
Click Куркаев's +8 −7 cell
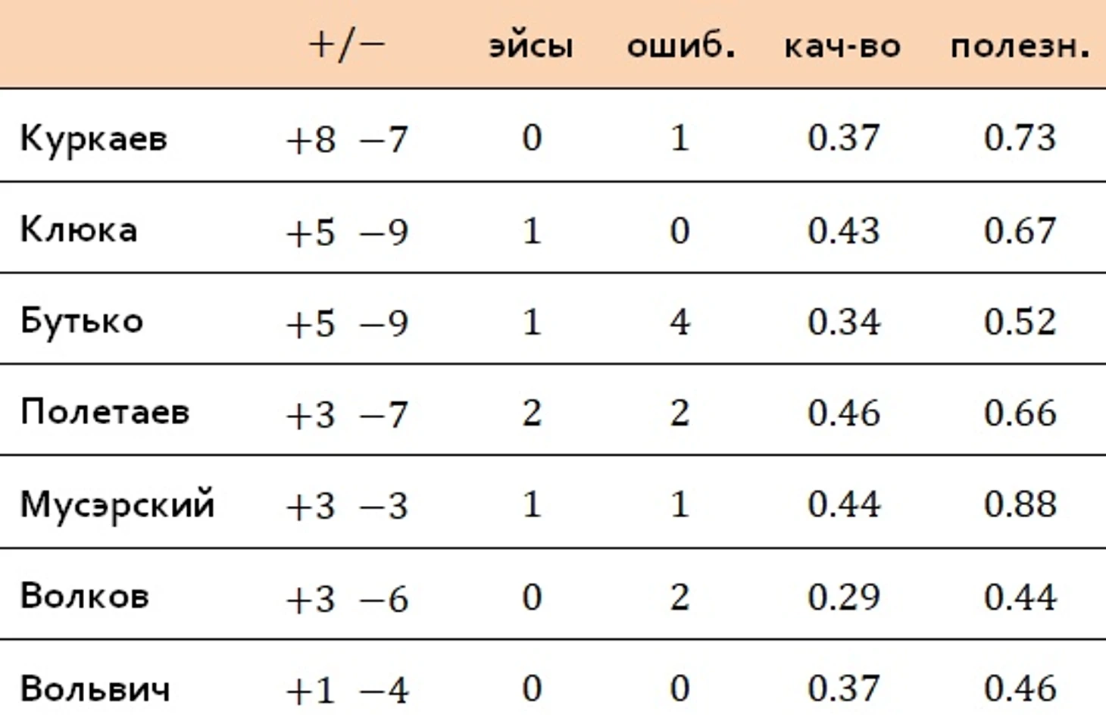point(346,140)
